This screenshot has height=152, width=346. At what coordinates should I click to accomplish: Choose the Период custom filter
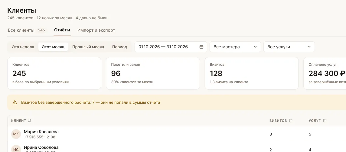[119, 47]
